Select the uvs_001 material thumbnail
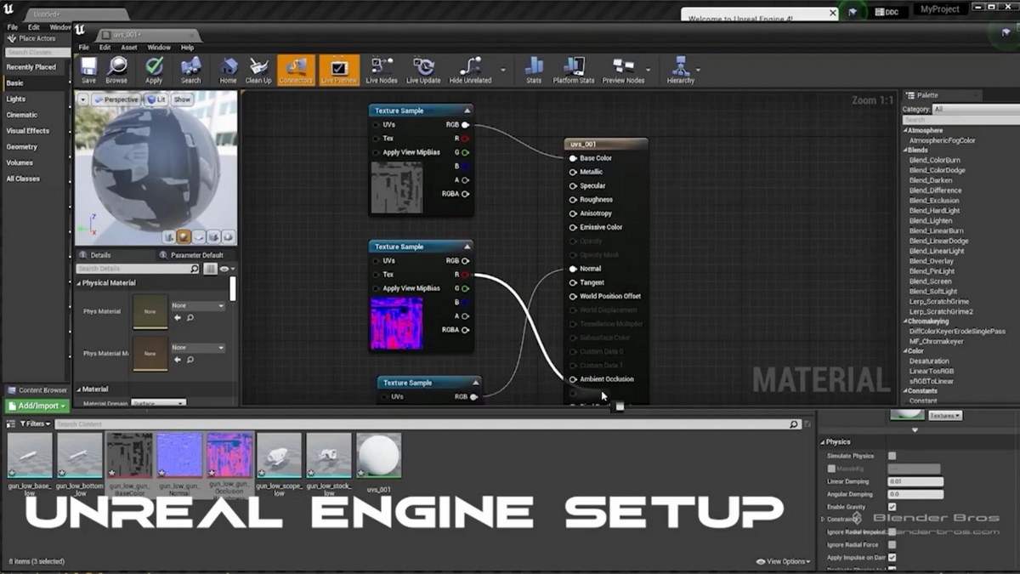The height and width of the screenshot is (574, 1020). point(378,455)
